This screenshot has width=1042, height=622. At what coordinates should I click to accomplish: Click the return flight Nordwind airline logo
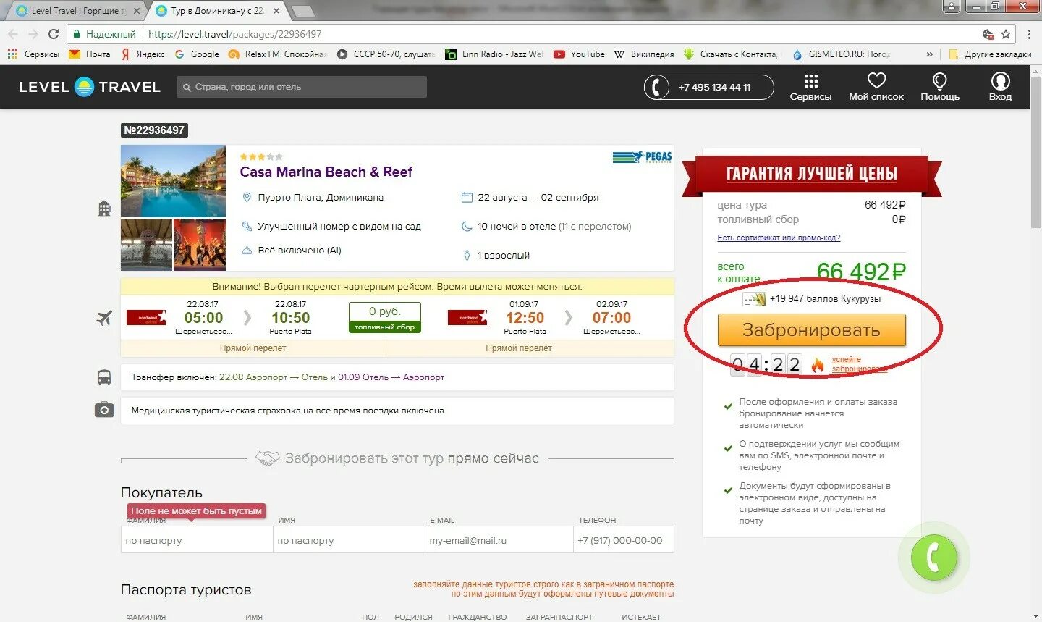[x=467, y=317]
